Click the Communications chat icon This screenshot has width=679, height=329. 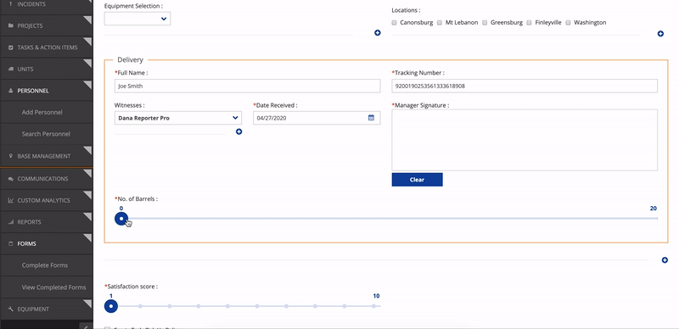point(11,179)
